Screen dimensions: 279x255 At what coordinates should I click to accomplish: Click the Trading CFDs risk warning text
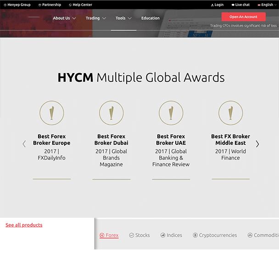(x=243, y=26)
